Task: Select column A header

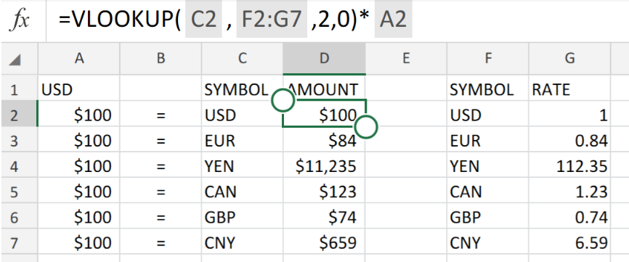Action: point(79,59)
